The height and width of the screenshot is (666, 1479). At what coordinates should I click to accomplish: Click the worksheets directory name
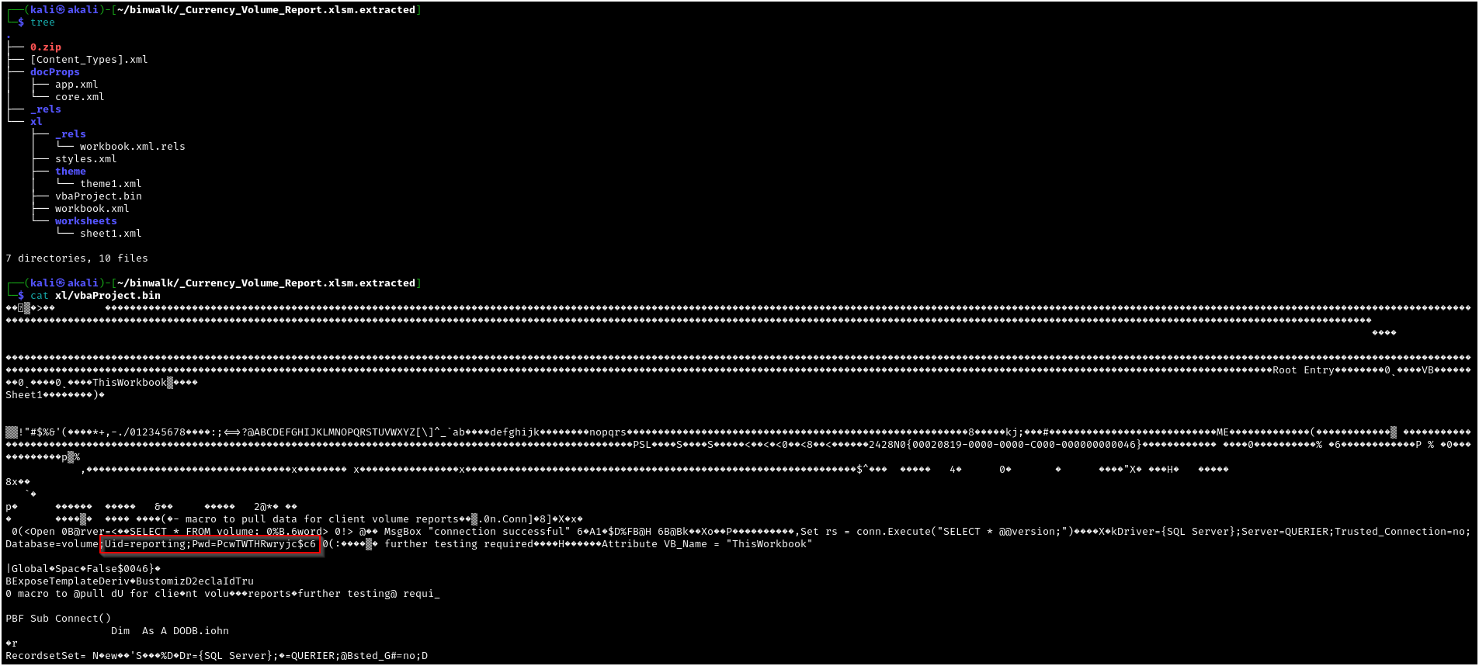(x=85, y=221)
